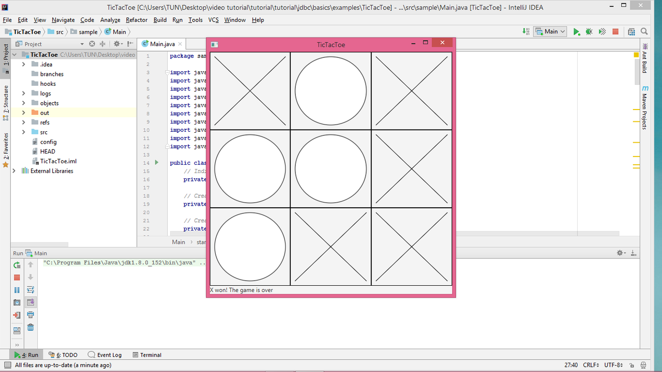Print console output using the printer icon
The image size is (662, 372).
pyautogui.click(x=31, y=315)
